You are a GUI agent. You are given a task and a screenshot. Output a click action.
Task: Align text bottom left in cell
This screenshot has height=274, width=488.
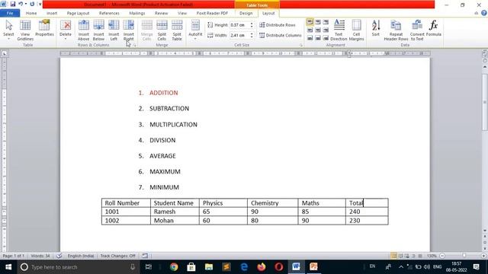tap(310, 38)
